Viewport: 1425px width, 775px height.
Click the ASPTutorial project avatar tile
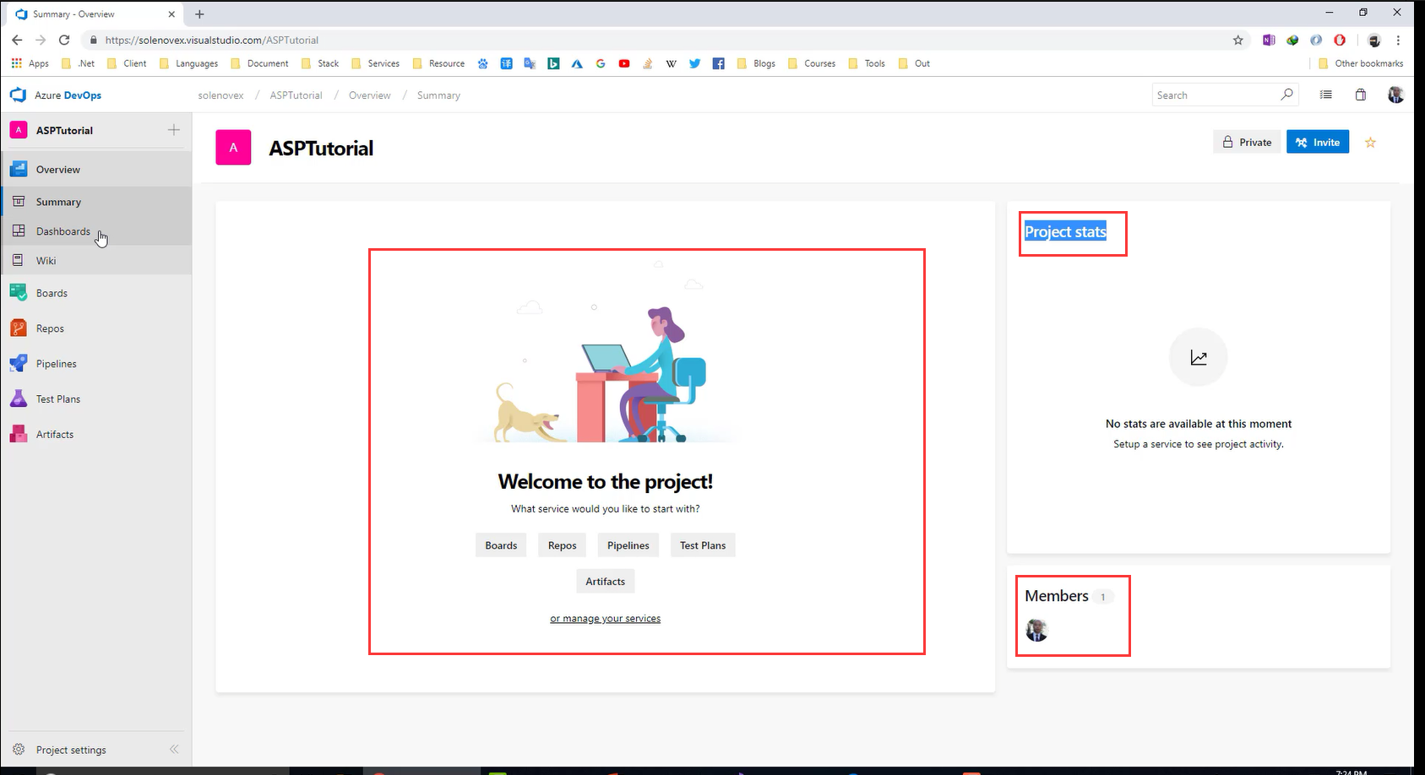(233, 147)
